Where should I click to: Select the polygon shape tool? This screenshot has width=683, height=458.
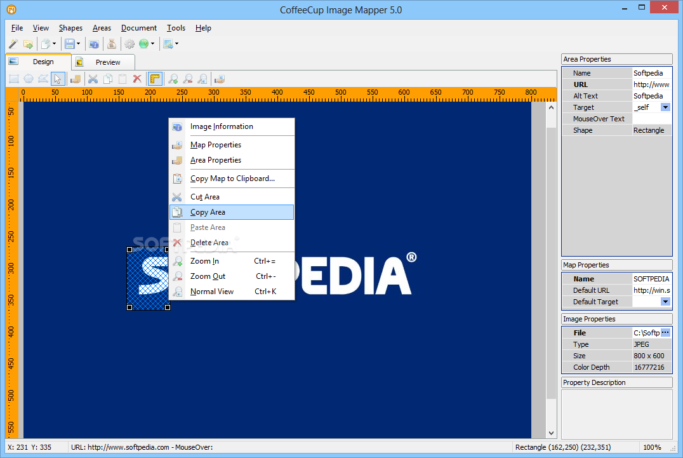(x=43, y=79)
